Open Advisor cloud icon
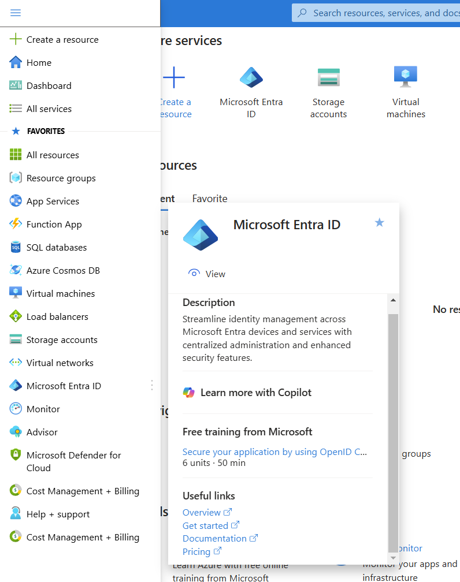Image resolution: width=460 pixels, height=582 pixels. tap(15, 432)
